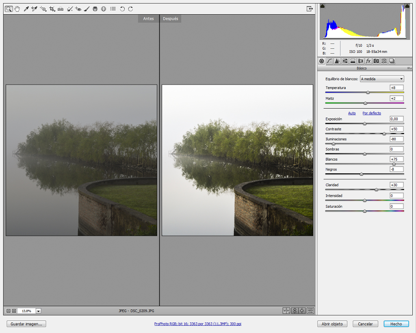Toggle full screen mode
This screenshot has height=333, width=416.
click(x=310, y=9)
